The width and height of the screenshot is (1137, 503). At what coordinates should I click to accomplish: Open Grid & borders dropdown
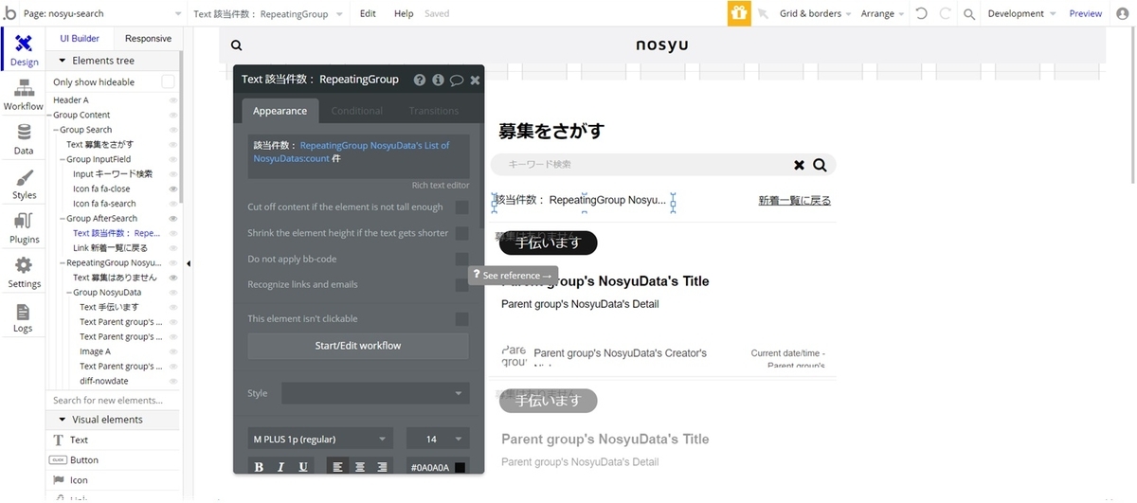(815, 14)
